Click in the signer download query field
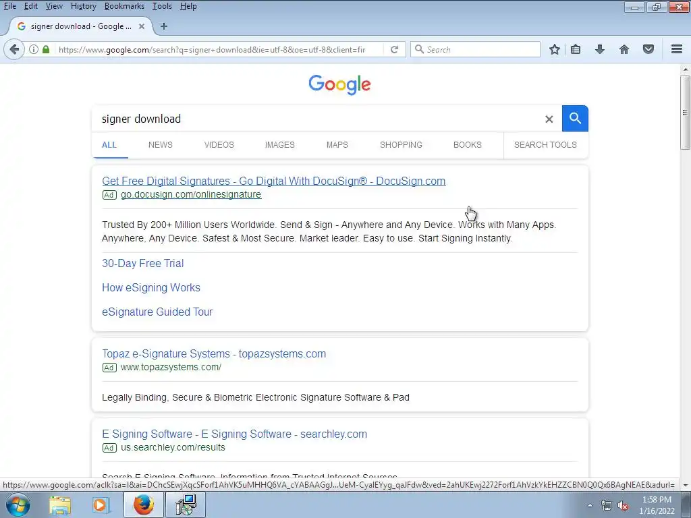 click(317, 119)
